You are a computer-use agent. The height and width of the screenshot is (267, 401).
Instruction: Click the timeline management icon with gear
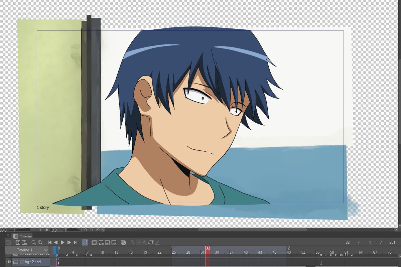[24, 242]
